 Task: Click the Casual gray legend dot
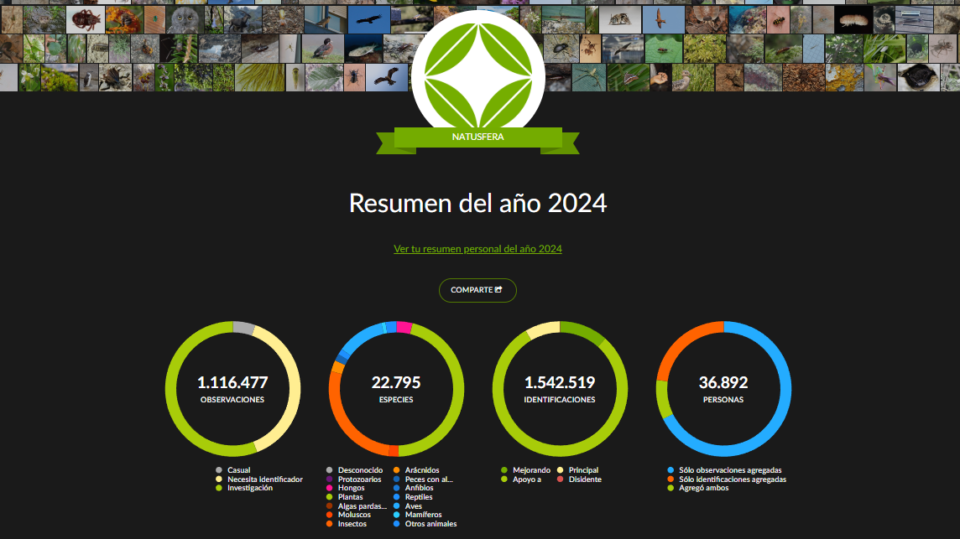click(x=219, y=470)
